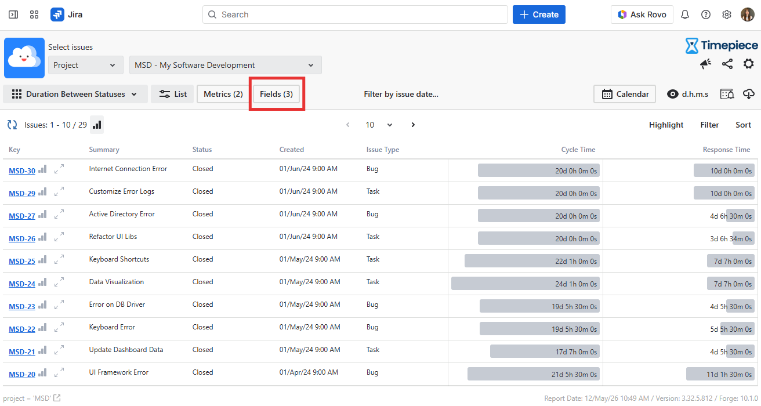Image resolution: width=761 pixels, height=406 pixels.
Task: Click the Created column header
Action: (292, 150)
